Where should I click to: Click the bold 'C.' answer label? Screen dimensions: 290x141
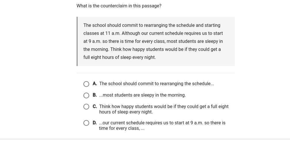click(x=95, y=106)
